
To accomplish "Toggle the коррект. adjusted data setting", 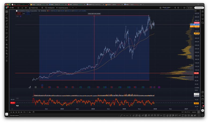I will click(x=194, y=112).
